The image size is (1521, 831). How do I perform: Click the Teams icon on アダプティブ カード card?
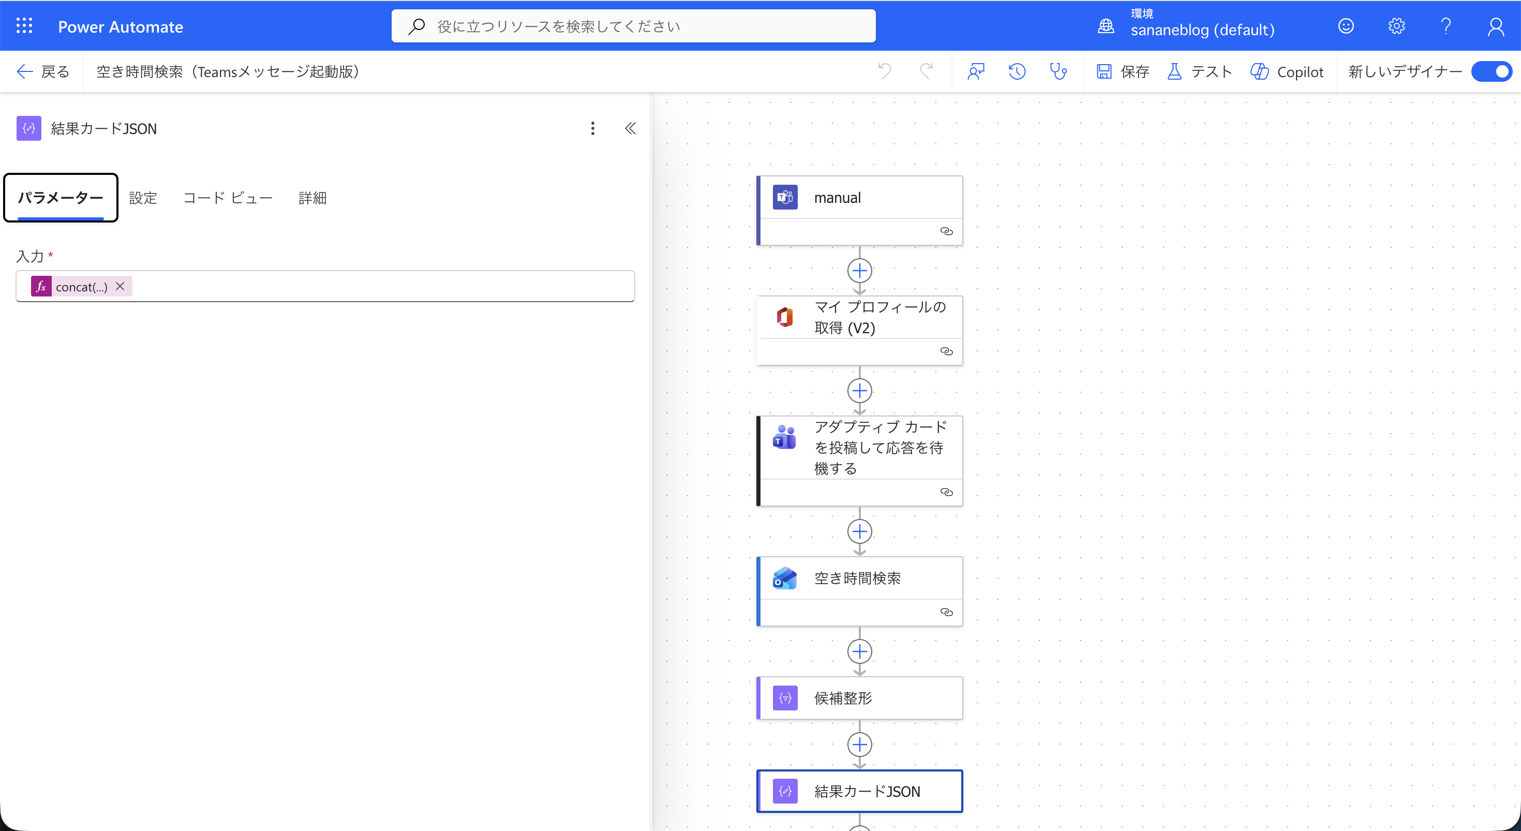pos(785,437)
